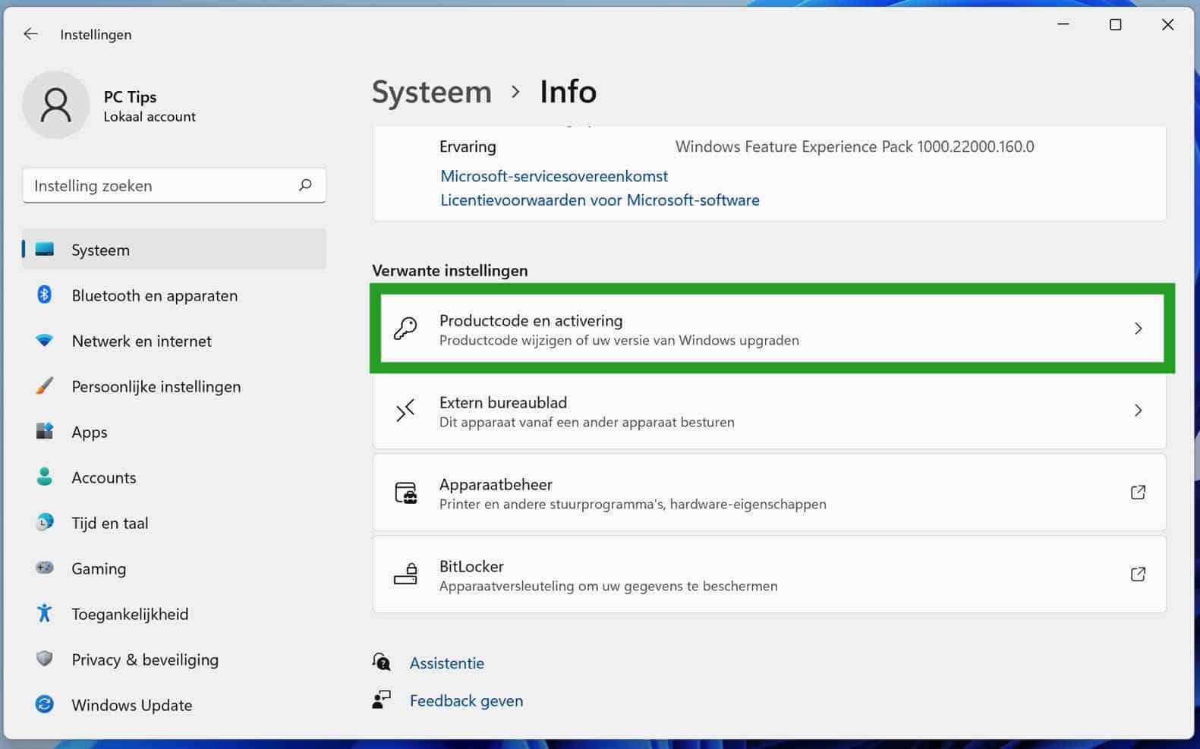Click the Info breadcrumb title
This screenshot has height=749, width=1200.
569,92
